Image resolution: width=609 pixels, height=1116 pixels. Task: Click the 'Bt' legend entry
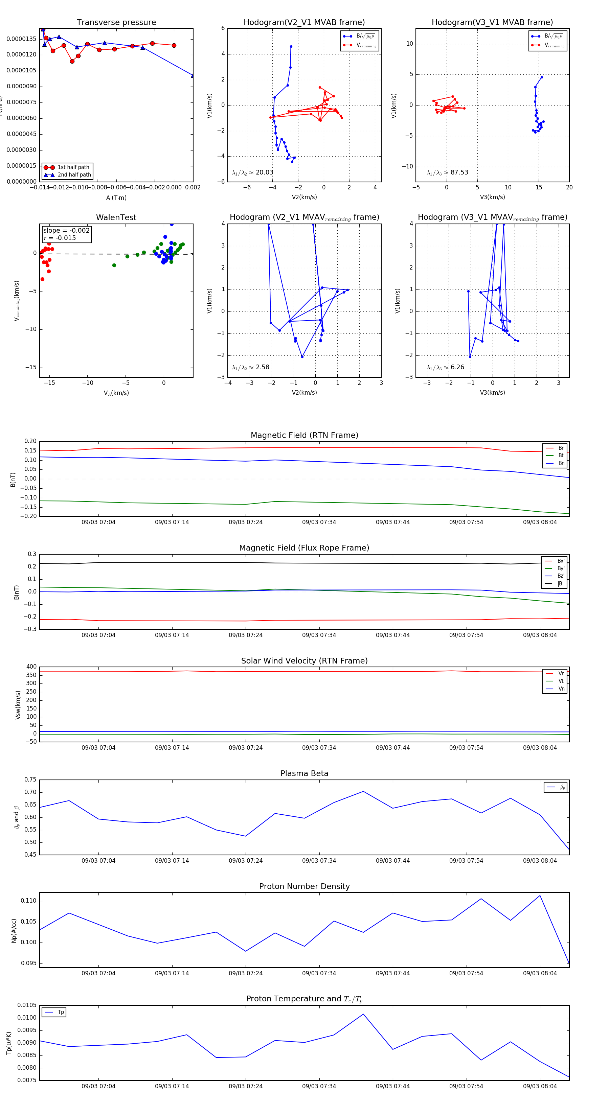coord(555,455)
